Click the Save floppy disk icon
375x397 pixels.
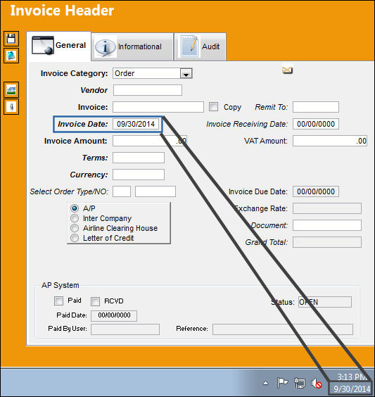coord(11,39)
